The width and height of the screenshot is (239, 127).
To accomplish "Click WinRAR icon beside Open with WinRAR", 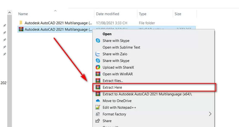I will click(x=98, y=74).
